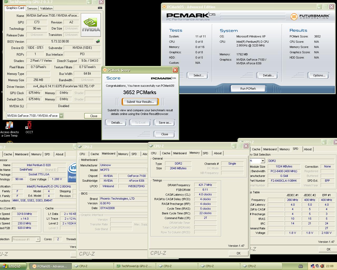Click the Run PCMark button

point(248,89)
